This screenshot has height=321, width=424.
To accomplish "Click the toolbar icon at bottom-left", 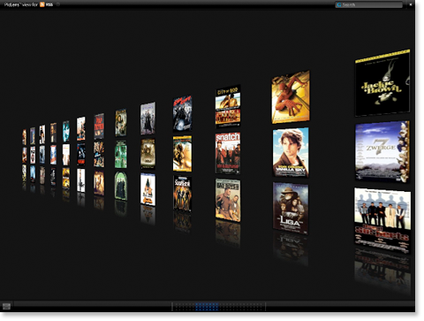I will [x=6, y=306].
